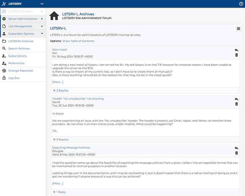The image size is (245, 196).
Task: Go to LISTSERV Archives
Action: pyautogui.click(x=21, y=41)
